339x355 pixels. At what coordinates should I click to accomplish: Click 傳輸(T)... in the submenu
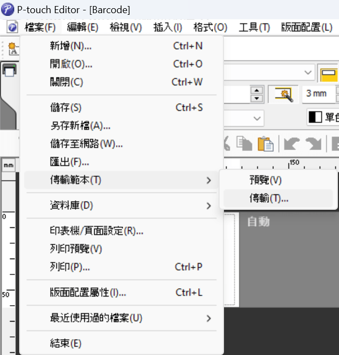[278, 198]
